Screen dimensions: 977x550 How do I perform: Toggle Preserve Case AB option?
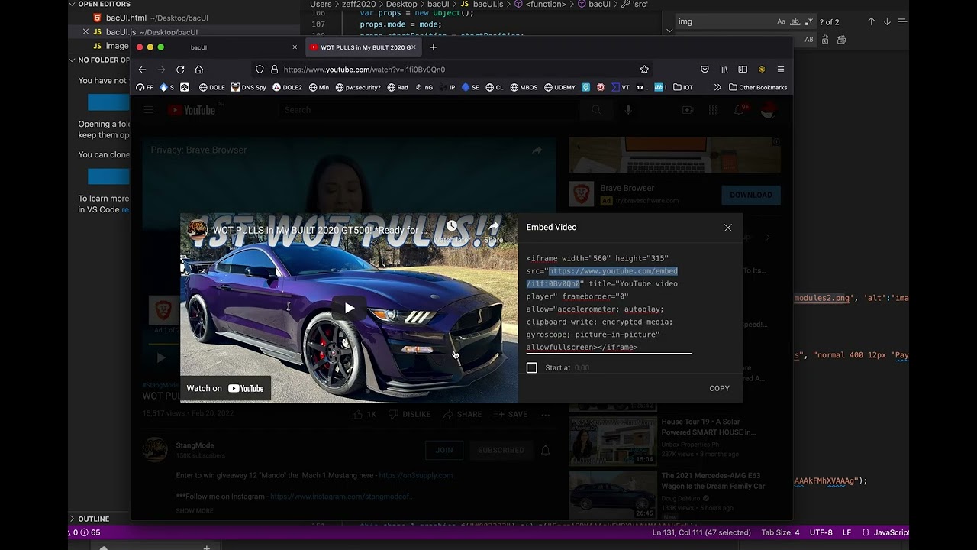pos(809,40)
